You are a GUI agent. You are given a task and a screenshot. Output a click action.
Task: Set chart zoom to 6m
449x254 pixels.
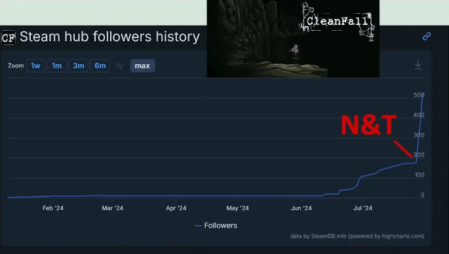100,65
